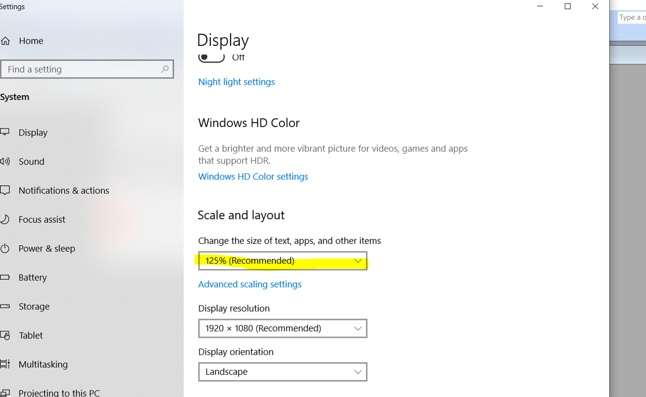This screenshot has width=646, height=397.
Task: Toggle the Night light switch
Action: click(x=211, y=57)
